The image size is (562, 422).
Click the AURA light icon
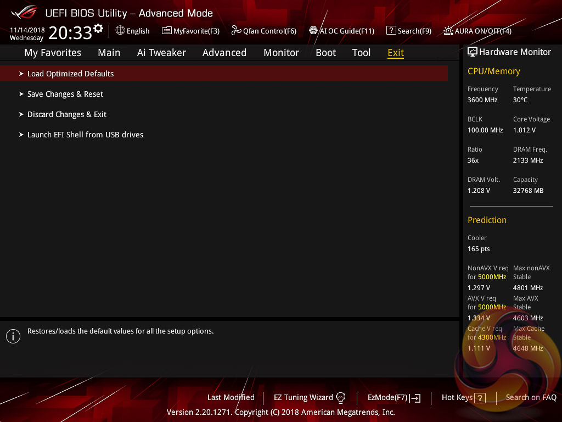coord(448,31)
